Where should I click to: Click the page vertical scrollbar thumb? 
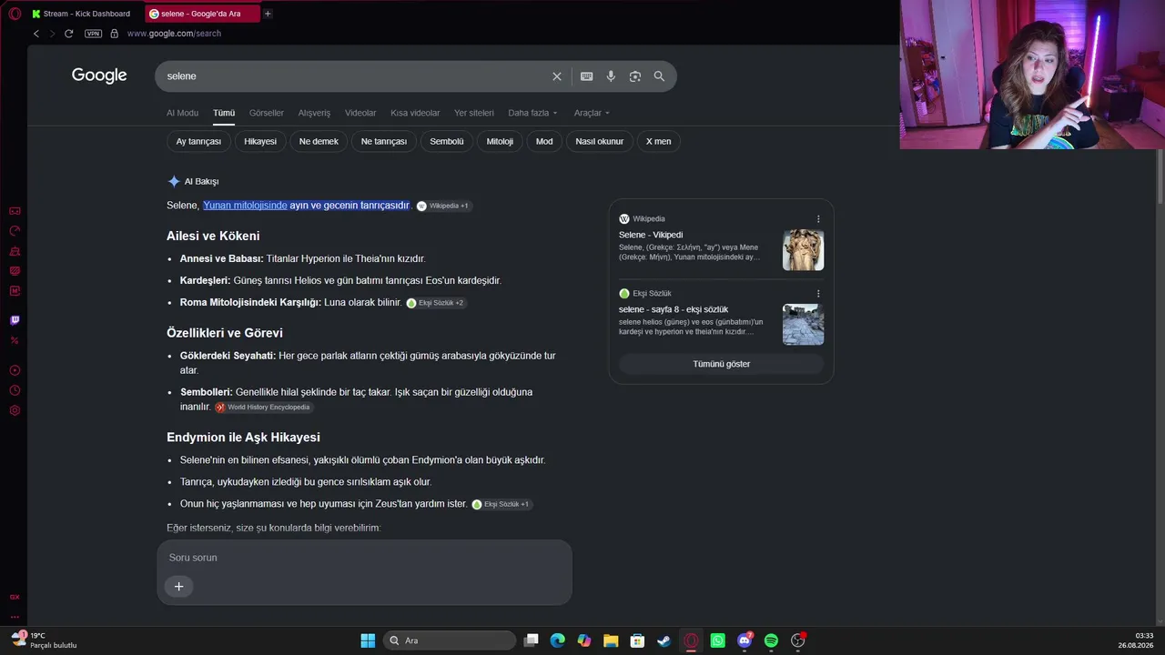point(1160,175)
